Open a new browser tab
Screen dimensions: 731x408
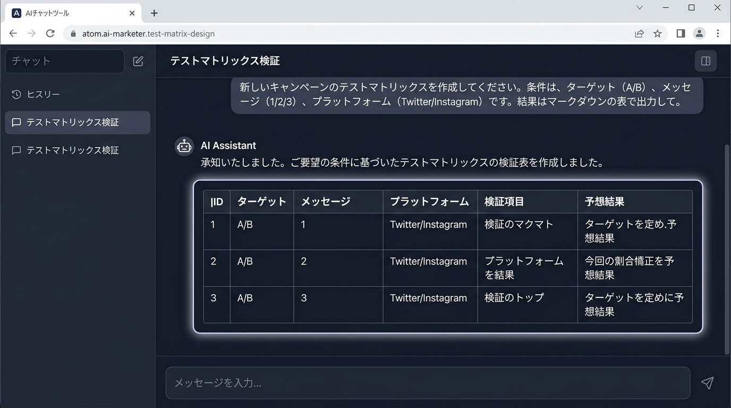(154, 13)
